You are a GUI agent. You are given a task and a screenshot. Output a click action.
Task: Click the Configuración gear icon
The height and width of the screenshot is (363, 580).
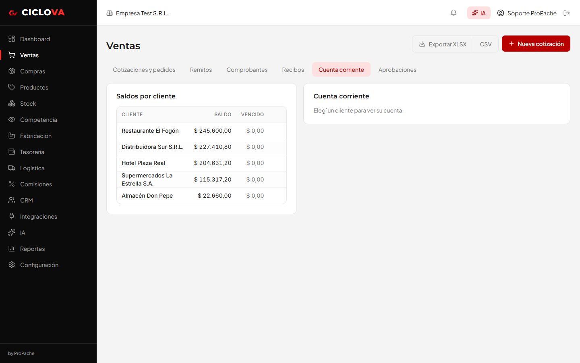coord(12,265)
